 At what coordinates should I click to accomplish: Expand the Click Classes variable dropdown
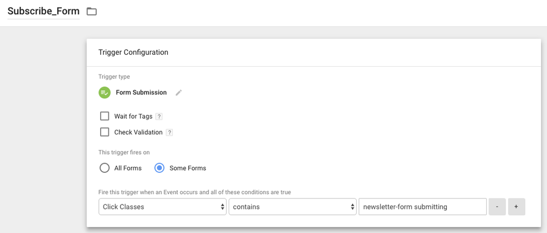(x=162, y=207)
